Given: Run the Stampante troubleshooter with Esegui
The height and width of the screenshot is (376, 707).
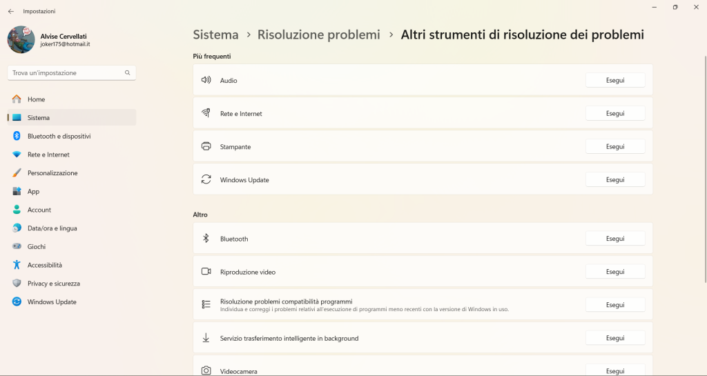Looking at the screenshot, I should click(615, 146).
